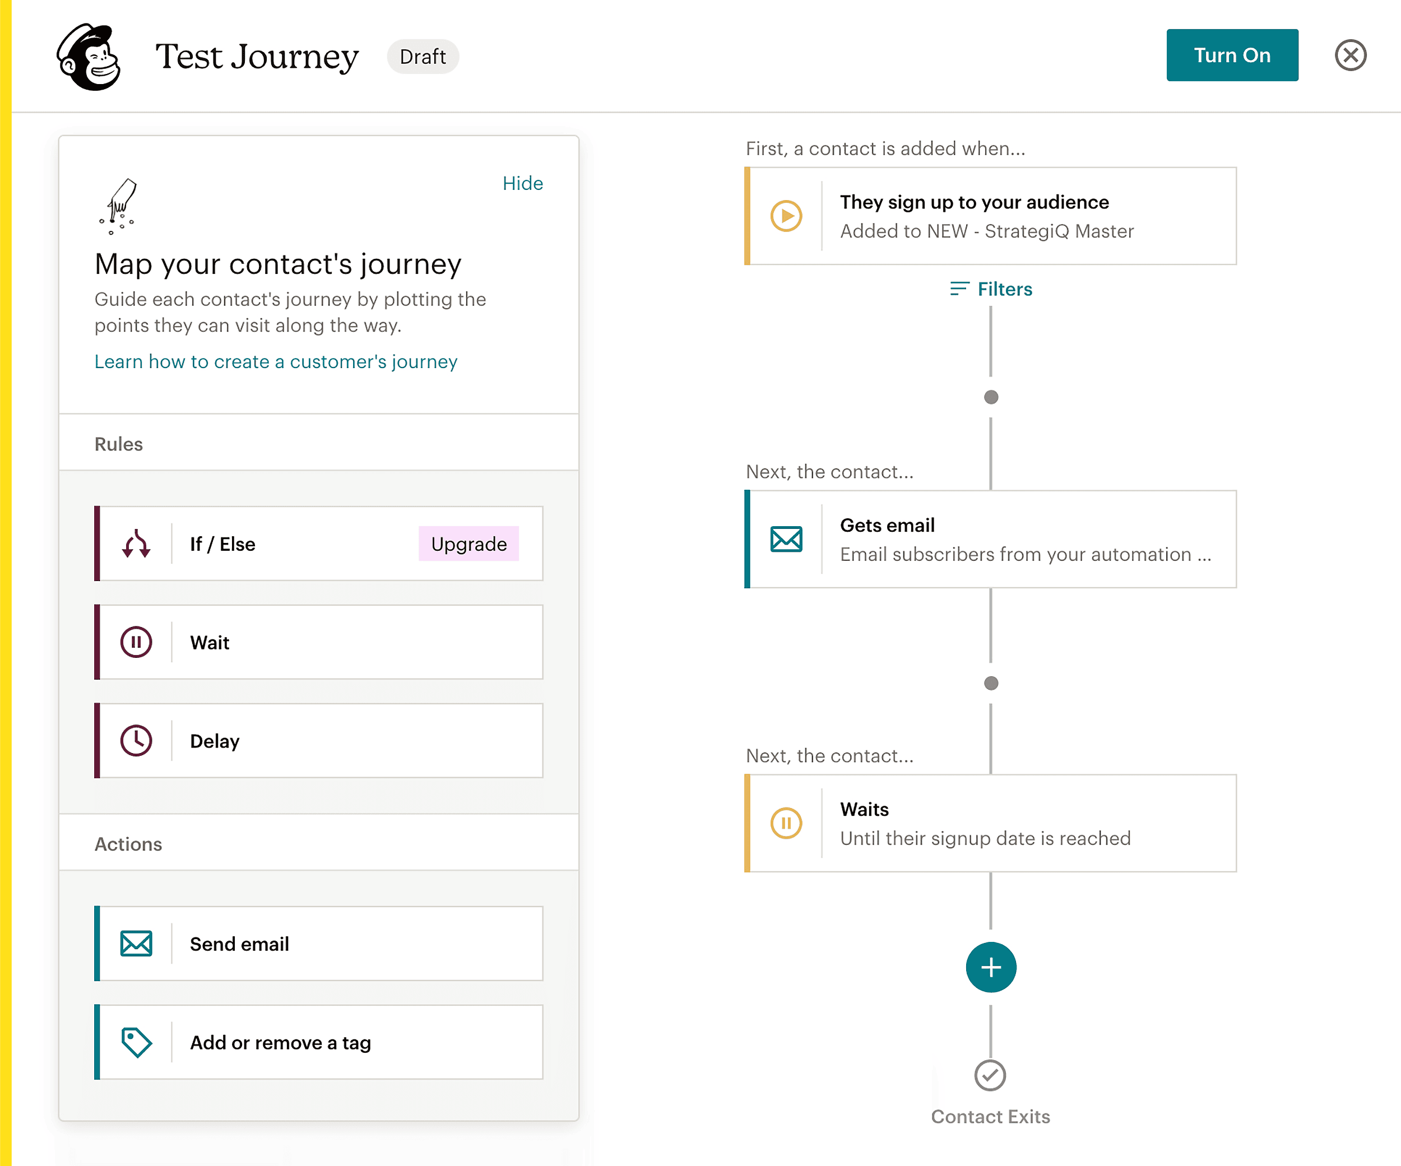The width and height of the screenshot is (1401, 1166).
Task: Click the Send email envelope icon
Action: point(136,943)
